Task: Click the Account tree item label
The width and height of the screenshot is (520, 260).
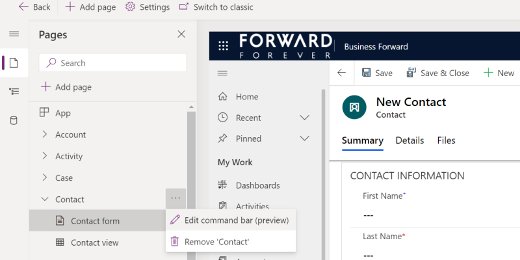Action: (70, 135)
